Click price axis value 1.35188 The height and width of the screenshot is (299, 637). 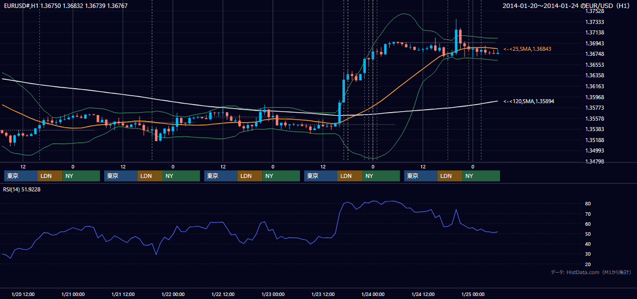click(594, 140)
